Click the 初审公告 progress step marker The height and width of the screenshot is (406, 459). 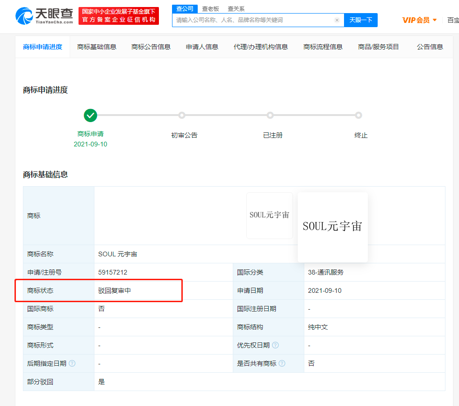182,116
